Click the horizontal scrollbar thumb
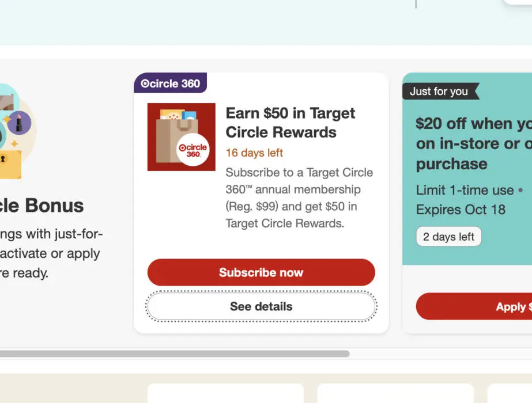The image size is (532, 403). coord(173,353)
